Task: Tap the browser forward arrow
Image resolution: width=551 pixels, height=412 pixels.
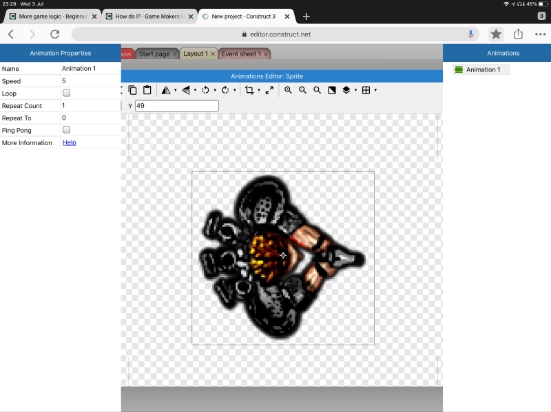Action: click(32, 34)
